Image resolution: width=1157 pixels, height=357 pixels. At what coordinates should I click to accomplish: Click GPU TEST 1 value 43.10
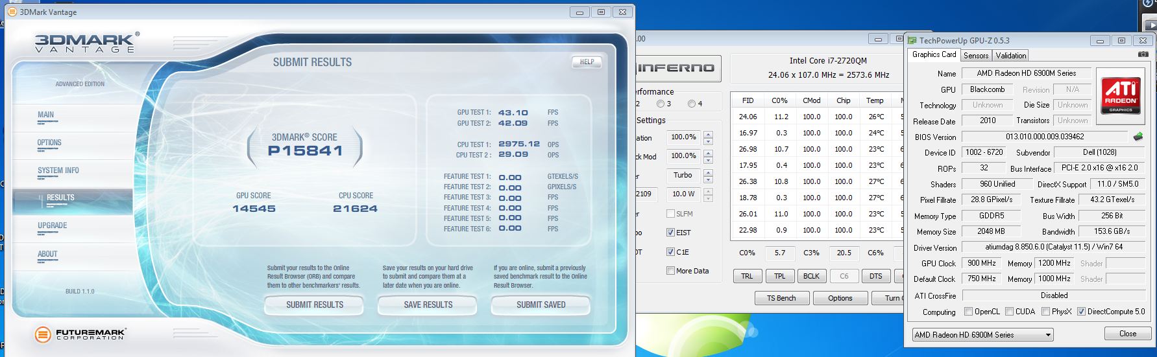click(x=513, y=112)
